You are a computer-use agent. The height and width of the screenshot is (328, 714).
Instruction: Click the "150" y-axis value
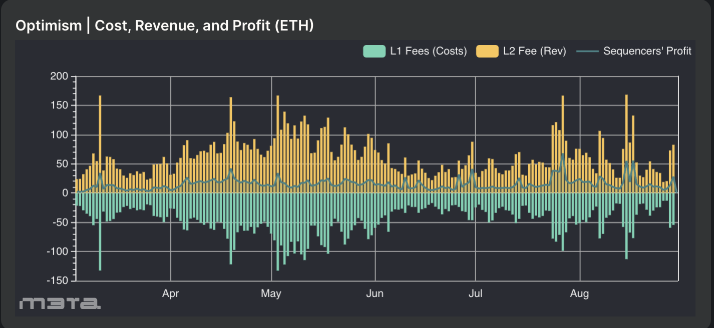pos(59,105)
